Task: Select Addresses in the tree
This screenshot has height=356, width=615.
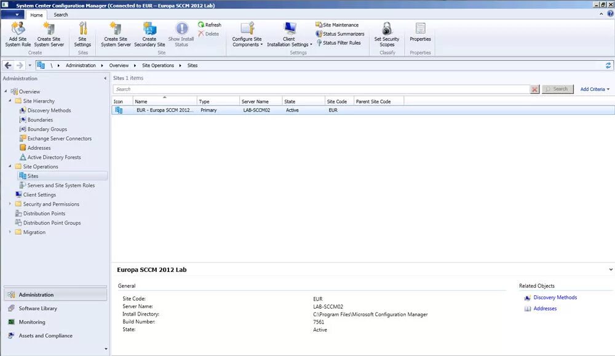Action: coord(39,148)
